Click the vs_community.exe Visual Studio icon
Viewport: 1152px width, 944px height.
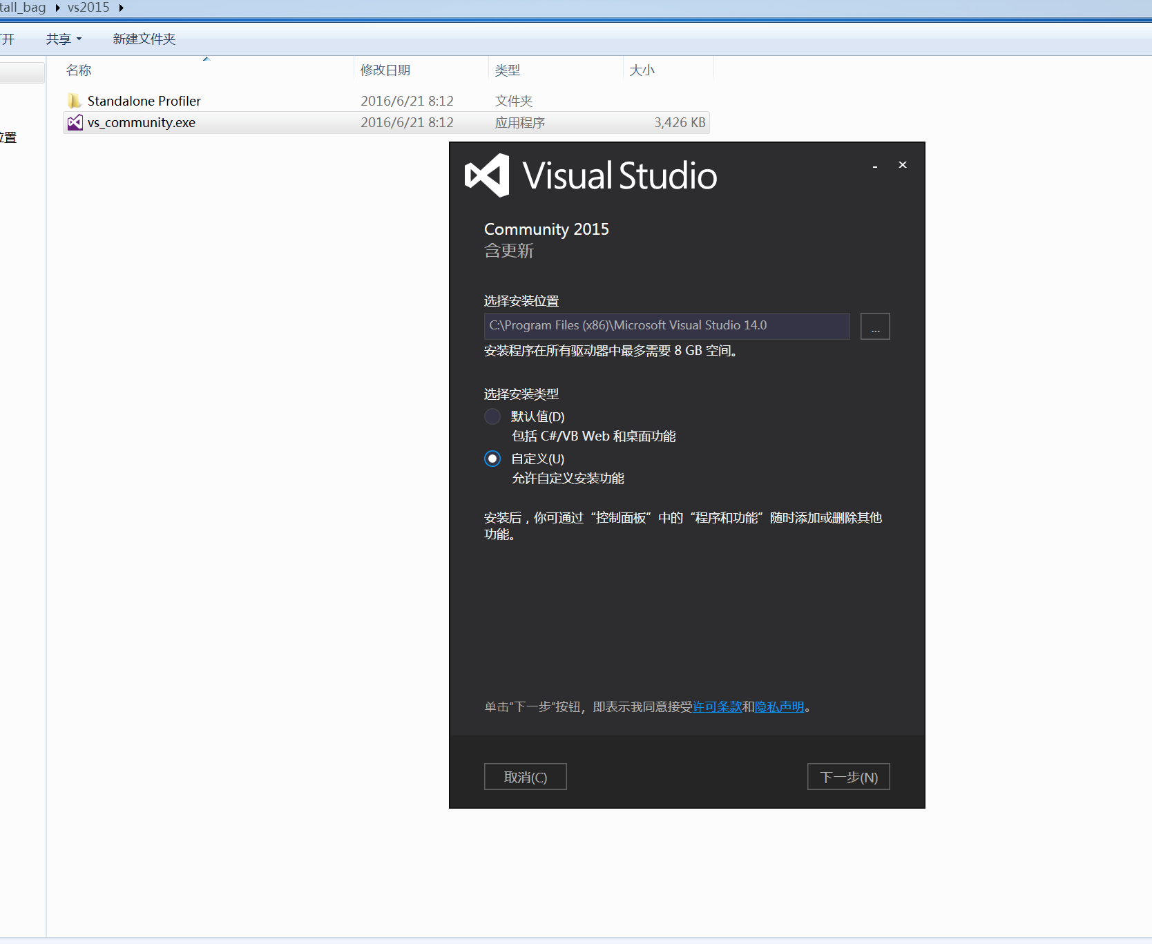tap(75, 122)
